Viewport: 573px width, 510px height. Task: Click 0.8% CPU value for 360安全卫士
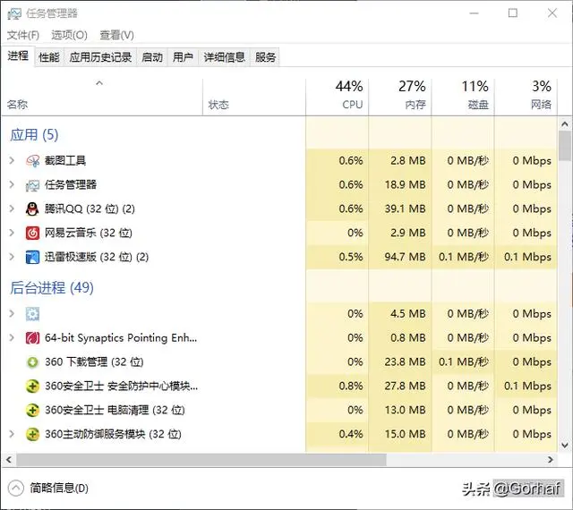tap(351, 386)
